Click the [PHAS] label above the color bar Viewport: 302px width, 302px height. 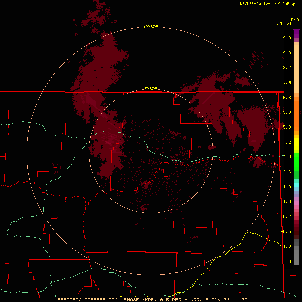click(x=283, y=23)
